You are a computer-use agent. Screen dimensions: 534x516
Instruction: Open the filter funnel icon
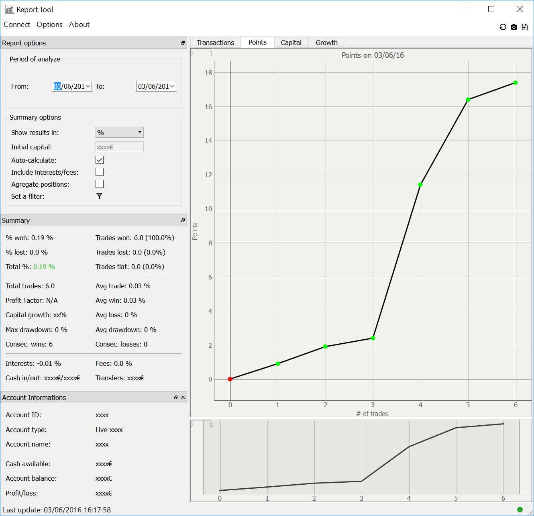click(99, 196)
